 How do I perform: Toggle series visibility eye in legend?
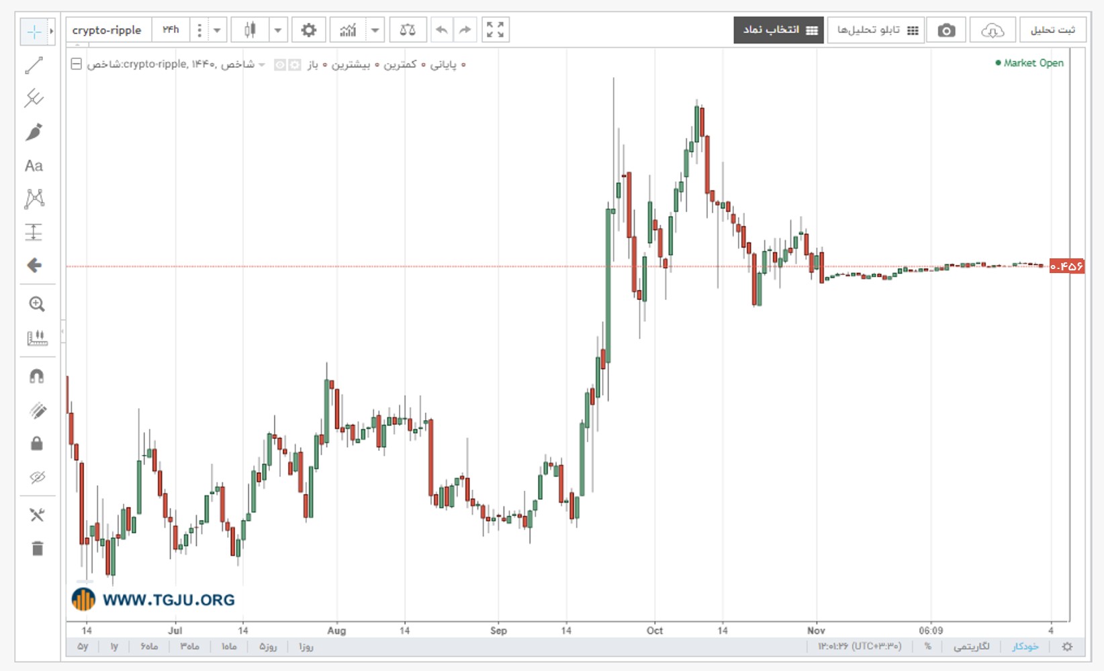(x=280, y=64)
